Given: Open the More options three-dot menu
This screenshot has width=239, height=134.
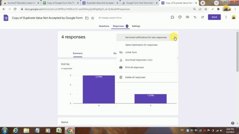Looking at the screenshot, I should [226, 17].
